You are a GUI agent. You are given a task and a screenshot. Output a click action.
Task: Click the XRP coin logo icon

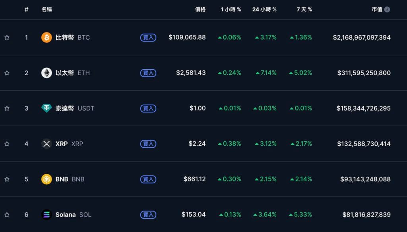47,144
